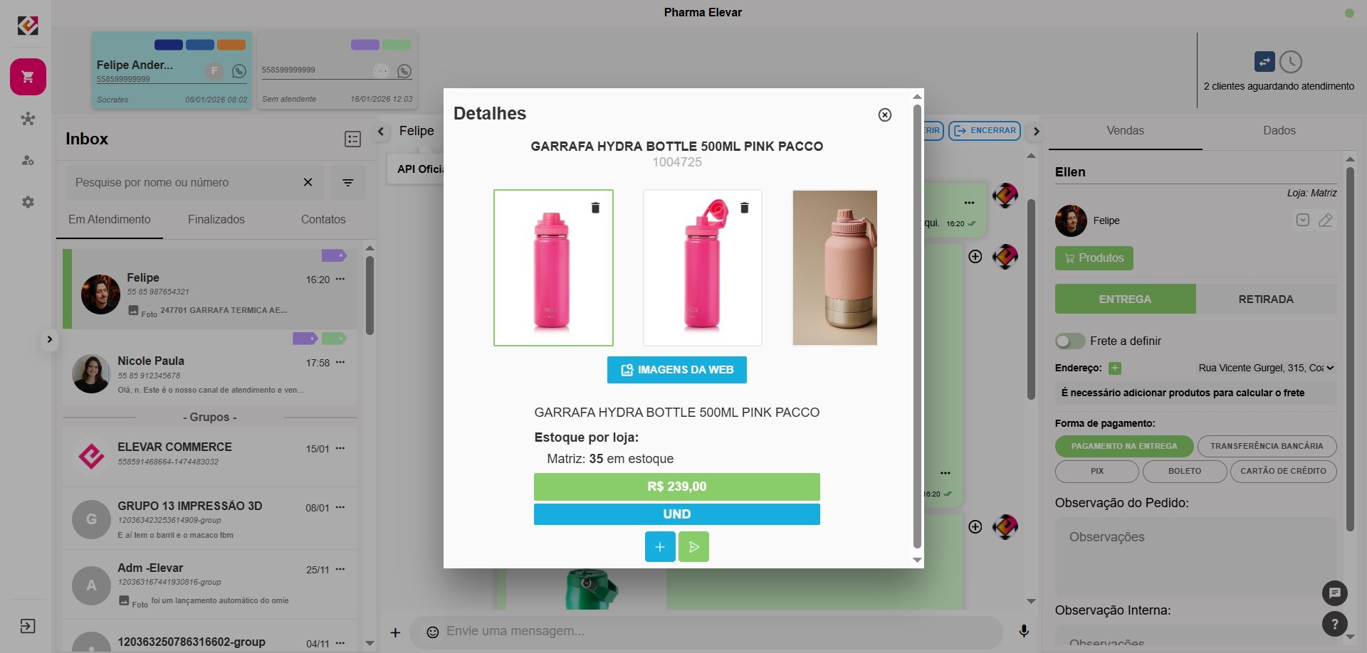Open the Vendas tab
Viewport: 1367px width, 653px height.
(1126, 131)
